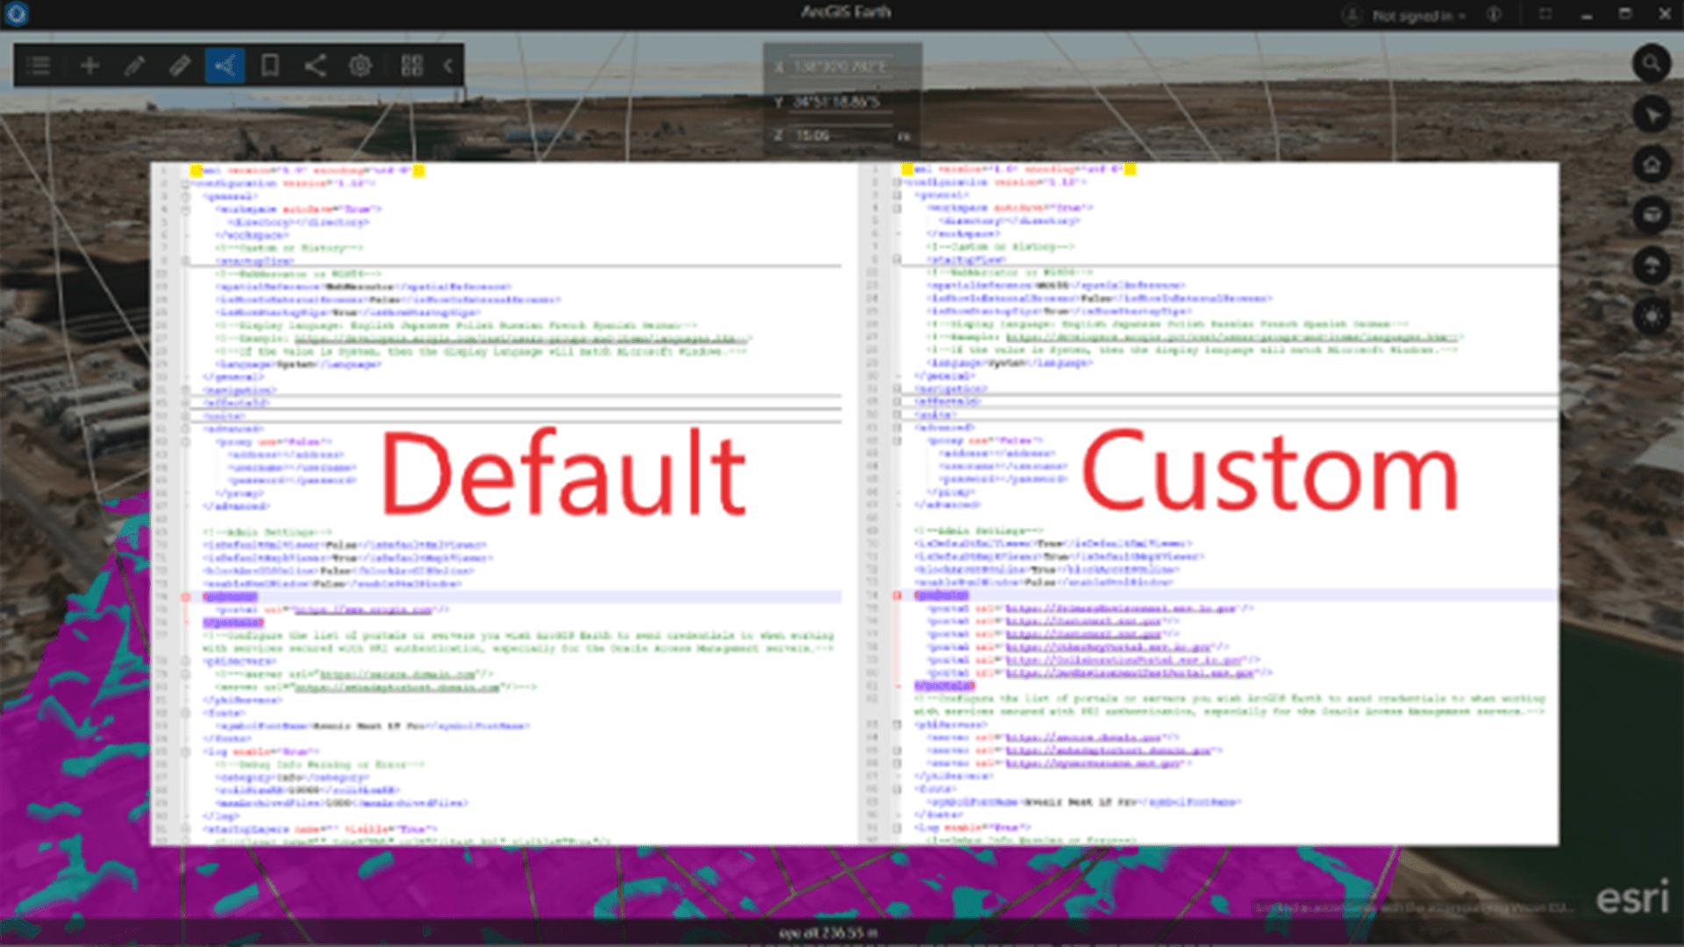Toggle the highlighted Fly-to tool
Viewport: 1684px width, 947px height.
[225, 66]
